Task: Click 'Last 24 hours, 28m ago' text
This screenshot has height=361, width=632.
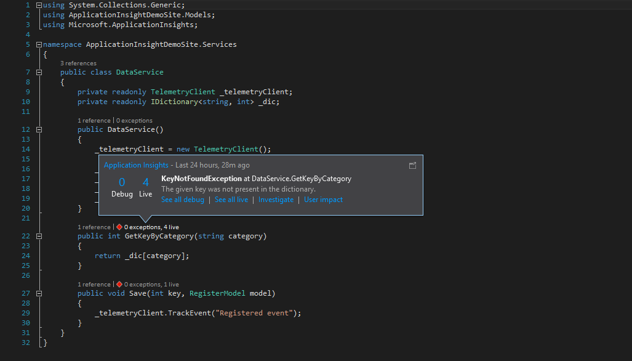Action: (212, 165)
